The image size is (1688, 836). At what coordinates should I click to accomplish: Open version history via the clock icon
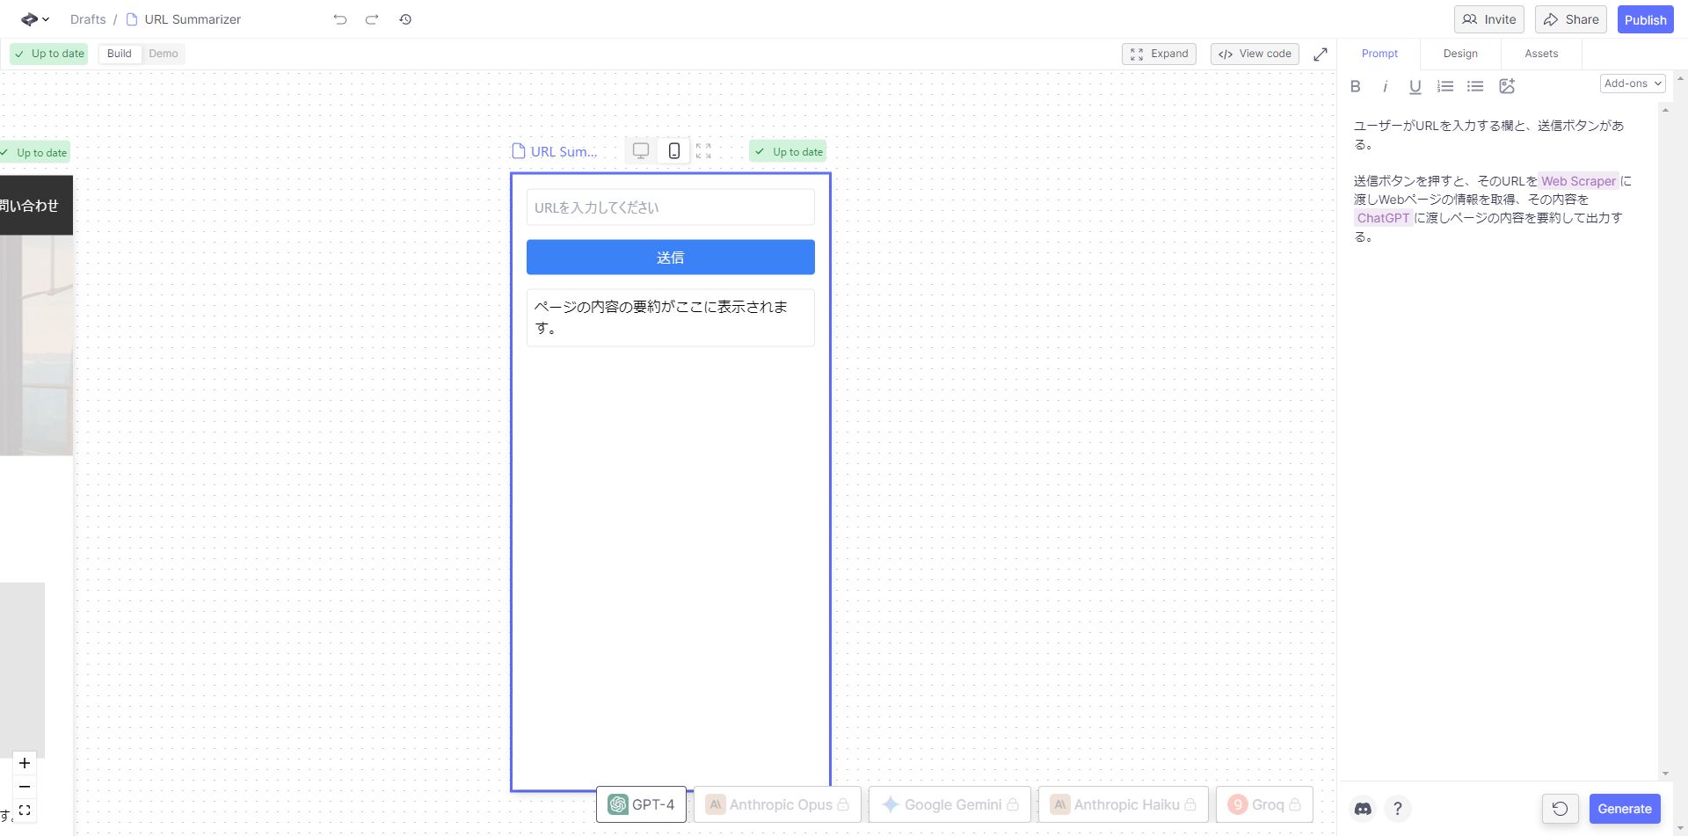(404, 19)
